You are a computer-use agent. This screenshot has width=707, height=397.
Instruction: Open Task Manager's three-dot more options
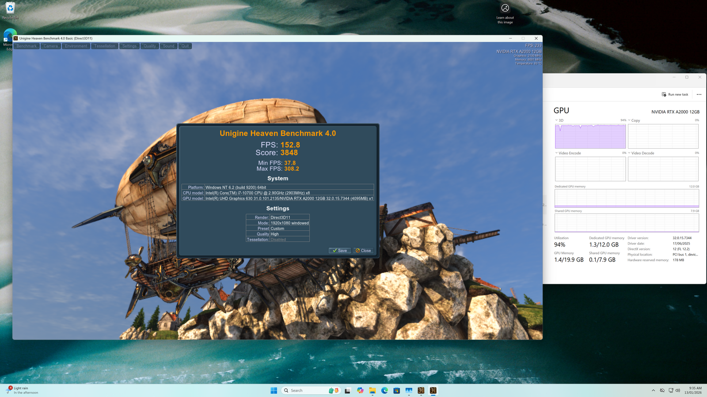[x=699, y=94]
